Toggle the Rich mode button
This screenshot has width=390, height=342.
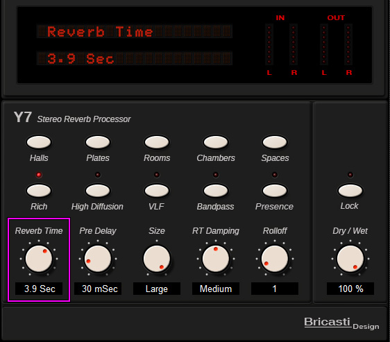click(39, 191)
